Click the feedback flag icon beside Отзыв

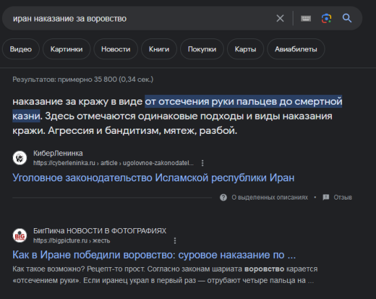coord(326,197)
